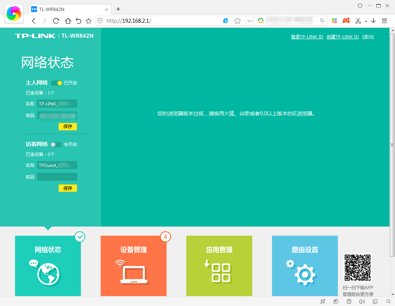Viewport: 395px width, 306px height.
Task: Click the screenshot scissors icon in toolbar
Action: (x=358, y=21)
